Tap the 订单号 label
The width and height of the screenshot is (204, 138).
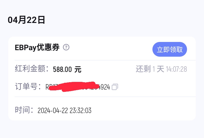coord(28,86)
